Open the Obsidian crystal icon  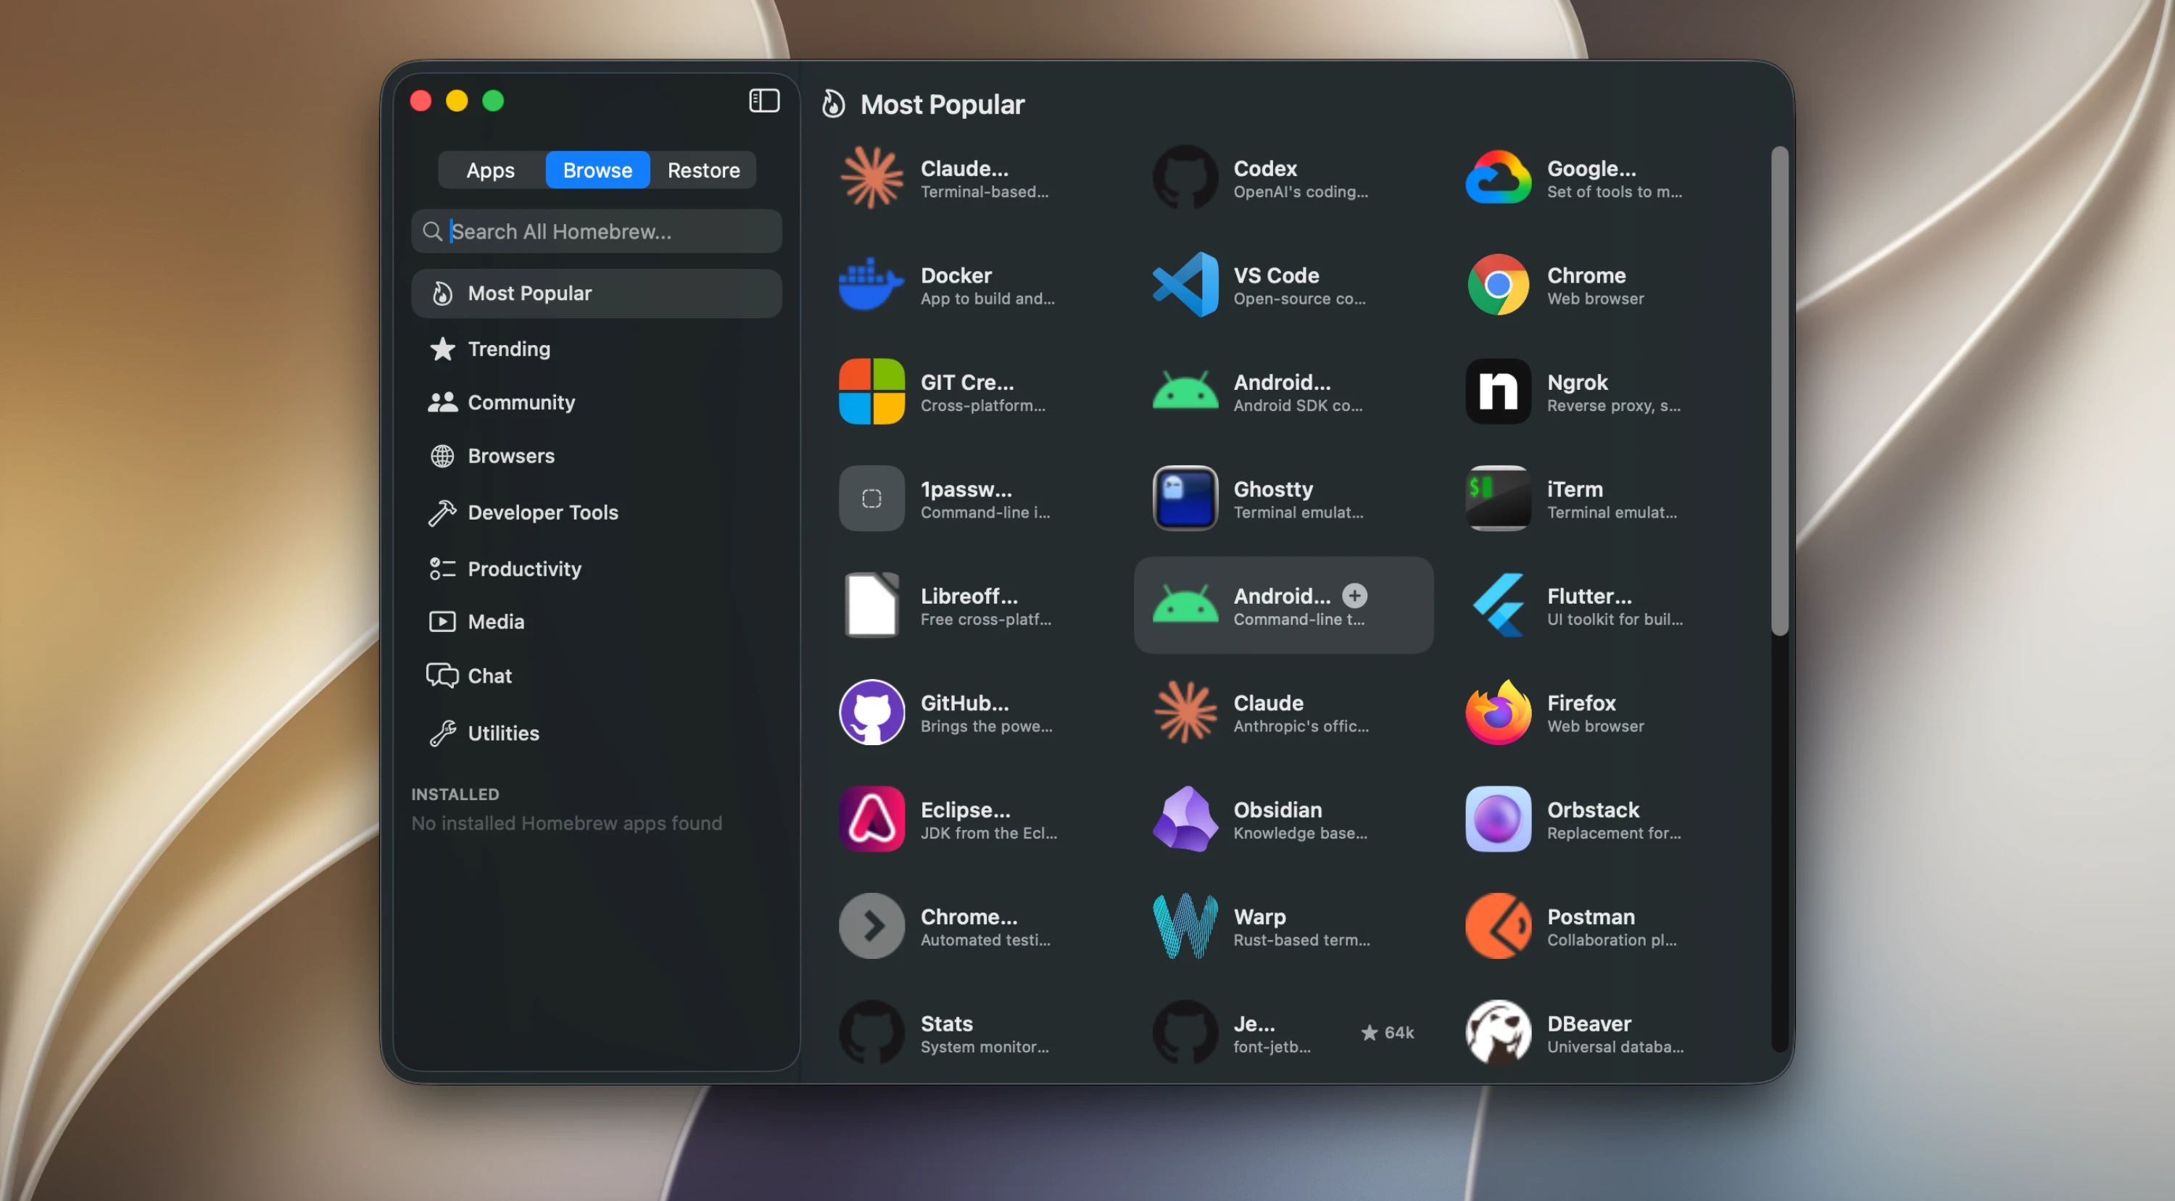tap(1185, 820)
